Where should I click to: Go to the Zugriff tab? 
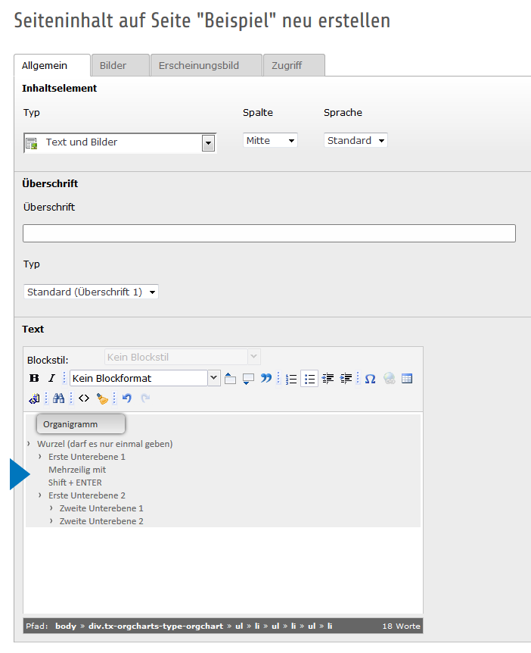[x=287, y=66]
